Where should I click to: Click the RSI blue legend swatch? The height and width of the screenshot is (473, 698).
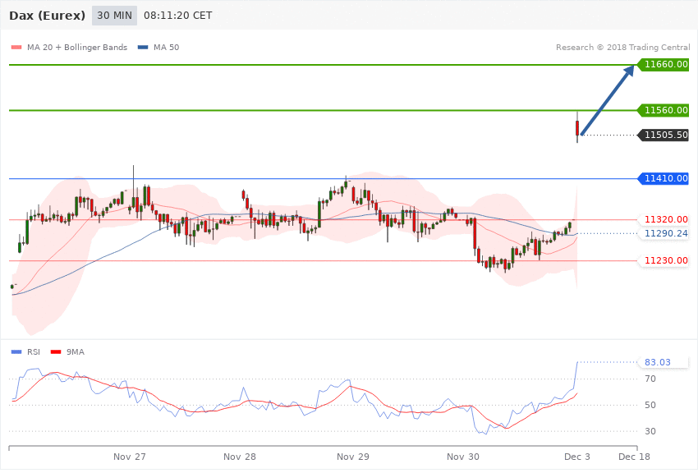point(16,352)
